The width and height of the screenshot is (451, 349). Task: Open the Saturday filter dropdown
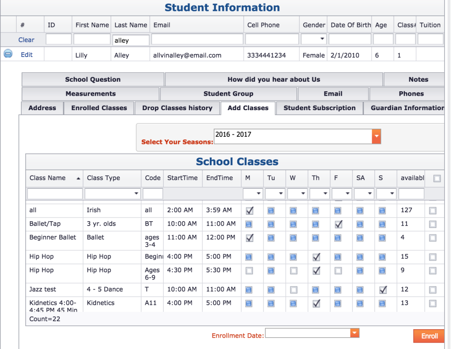[x=370, y=194]
